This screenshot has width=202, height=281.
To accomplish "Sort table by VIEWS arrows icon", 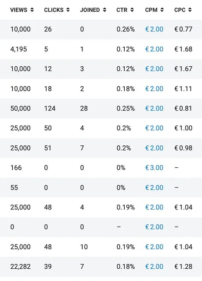I will tap(32, 10).
